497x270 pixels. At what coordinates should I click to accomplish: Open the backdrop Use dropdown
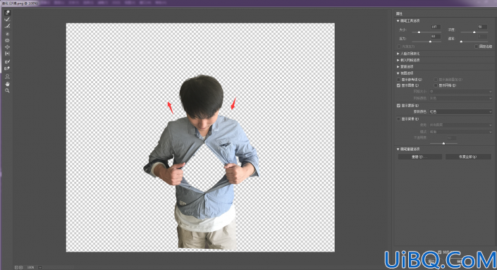pyautogui.click(x=460, y=125)
